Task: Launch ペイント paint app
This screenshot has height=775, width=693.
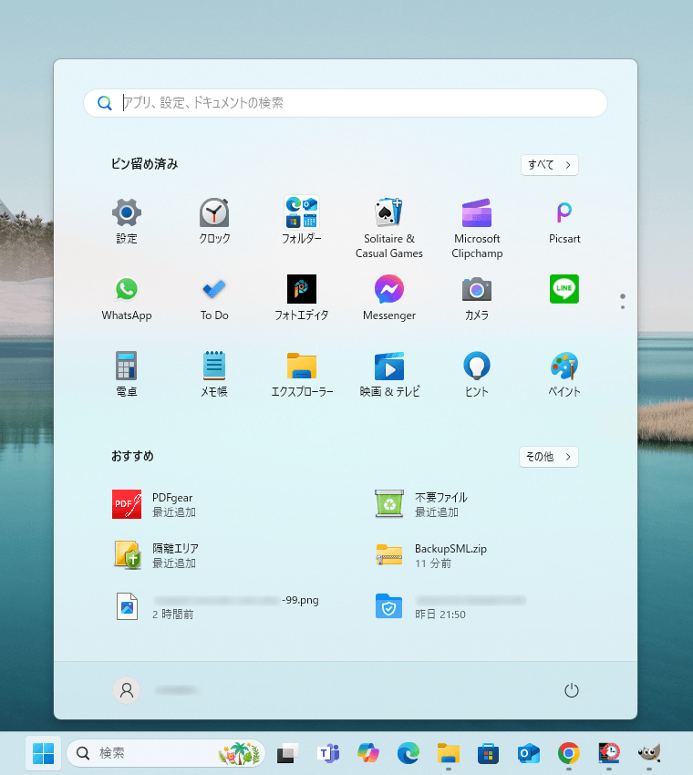Action: [564, 374]
